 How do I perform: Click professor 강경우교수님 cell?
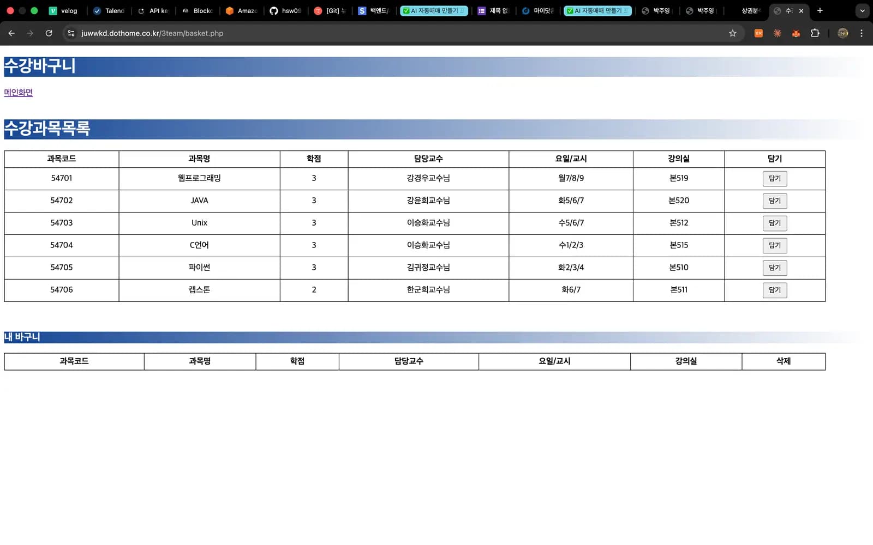(428, 178)
